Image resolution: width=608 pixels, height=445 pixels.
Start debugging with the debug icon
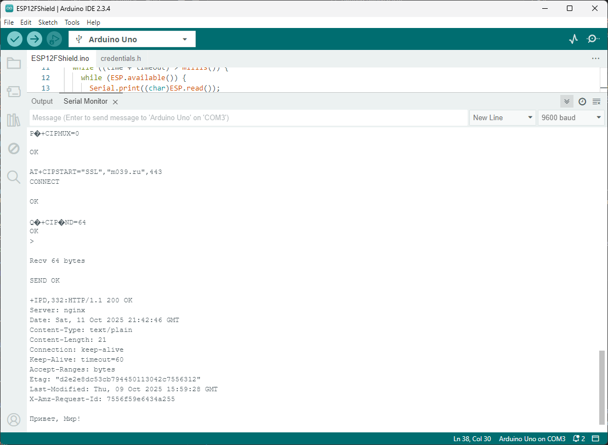click(x=54, y=39)
